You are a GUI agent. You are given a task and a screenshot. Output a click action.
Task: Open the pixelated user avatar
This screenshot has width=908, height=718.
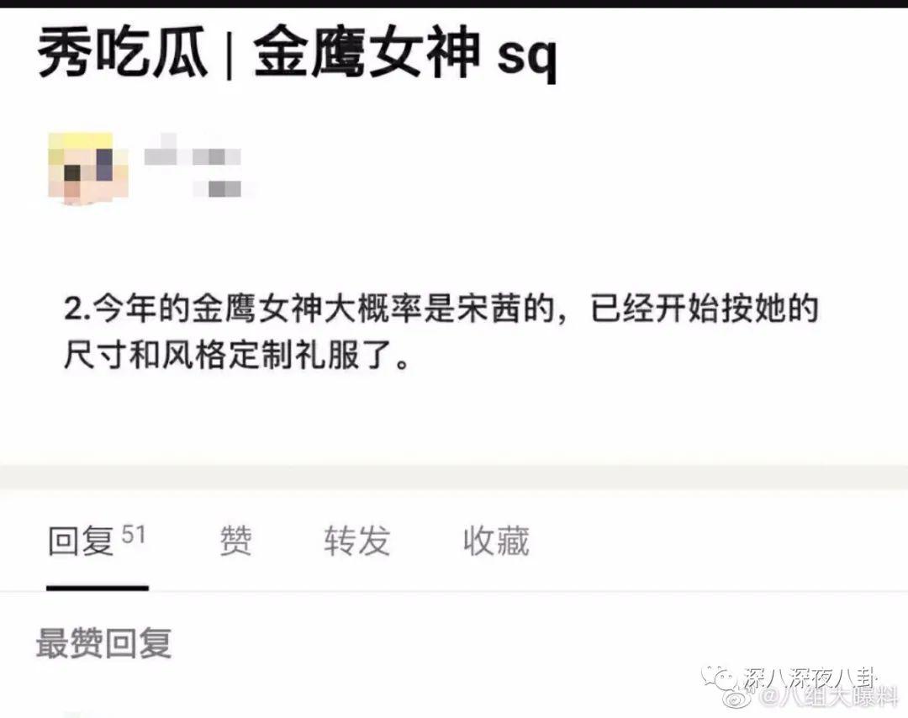pos(88,168)
